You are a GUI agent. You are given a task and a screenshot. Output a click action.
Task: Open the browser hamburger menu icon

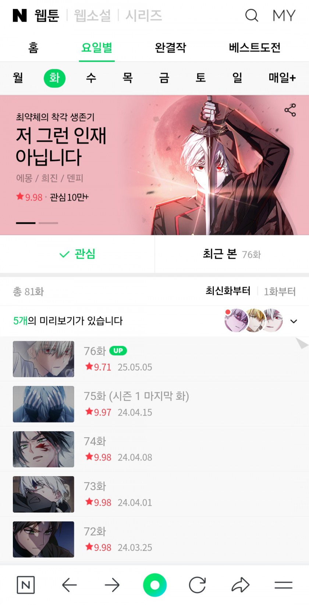283,585
